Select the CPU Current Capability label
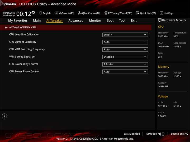The height and width of the screenshot is (142, 190). point(23,42)
